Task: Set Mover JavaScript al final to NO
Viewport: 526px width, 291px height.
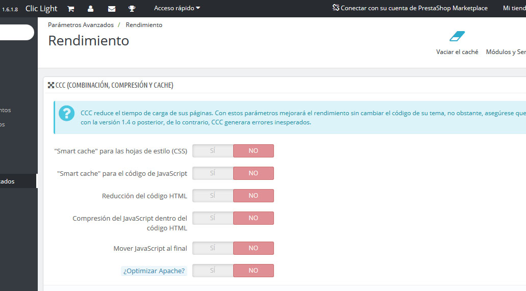Action: point(253,248)
